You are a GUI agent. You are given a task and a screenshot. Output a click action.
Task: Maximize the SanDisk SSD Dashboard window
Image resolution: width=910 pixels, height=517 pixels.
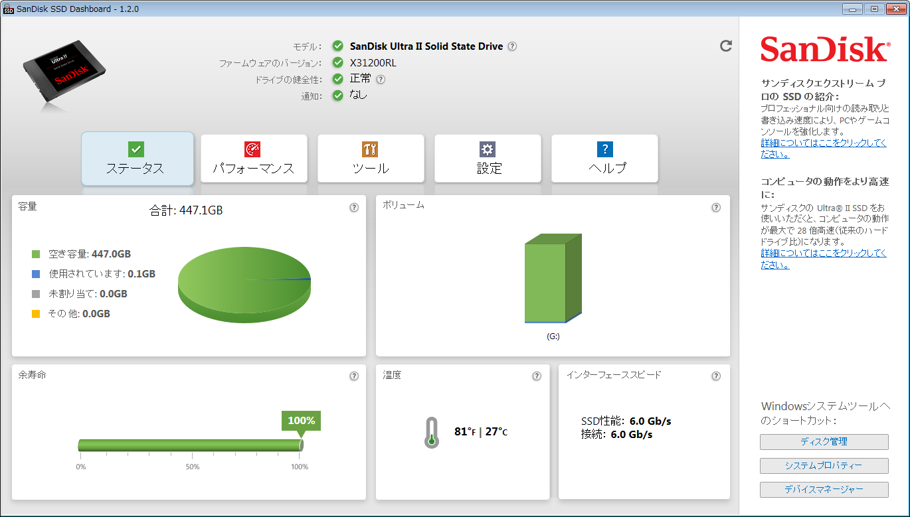873,9
